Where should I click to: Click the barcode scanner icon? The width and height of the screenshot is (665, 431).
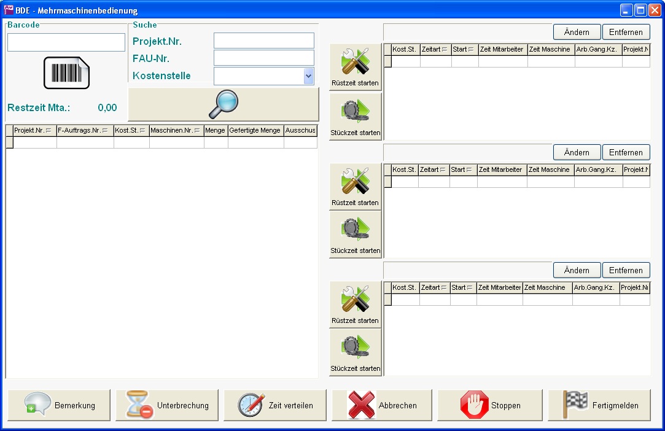point(66,73)
